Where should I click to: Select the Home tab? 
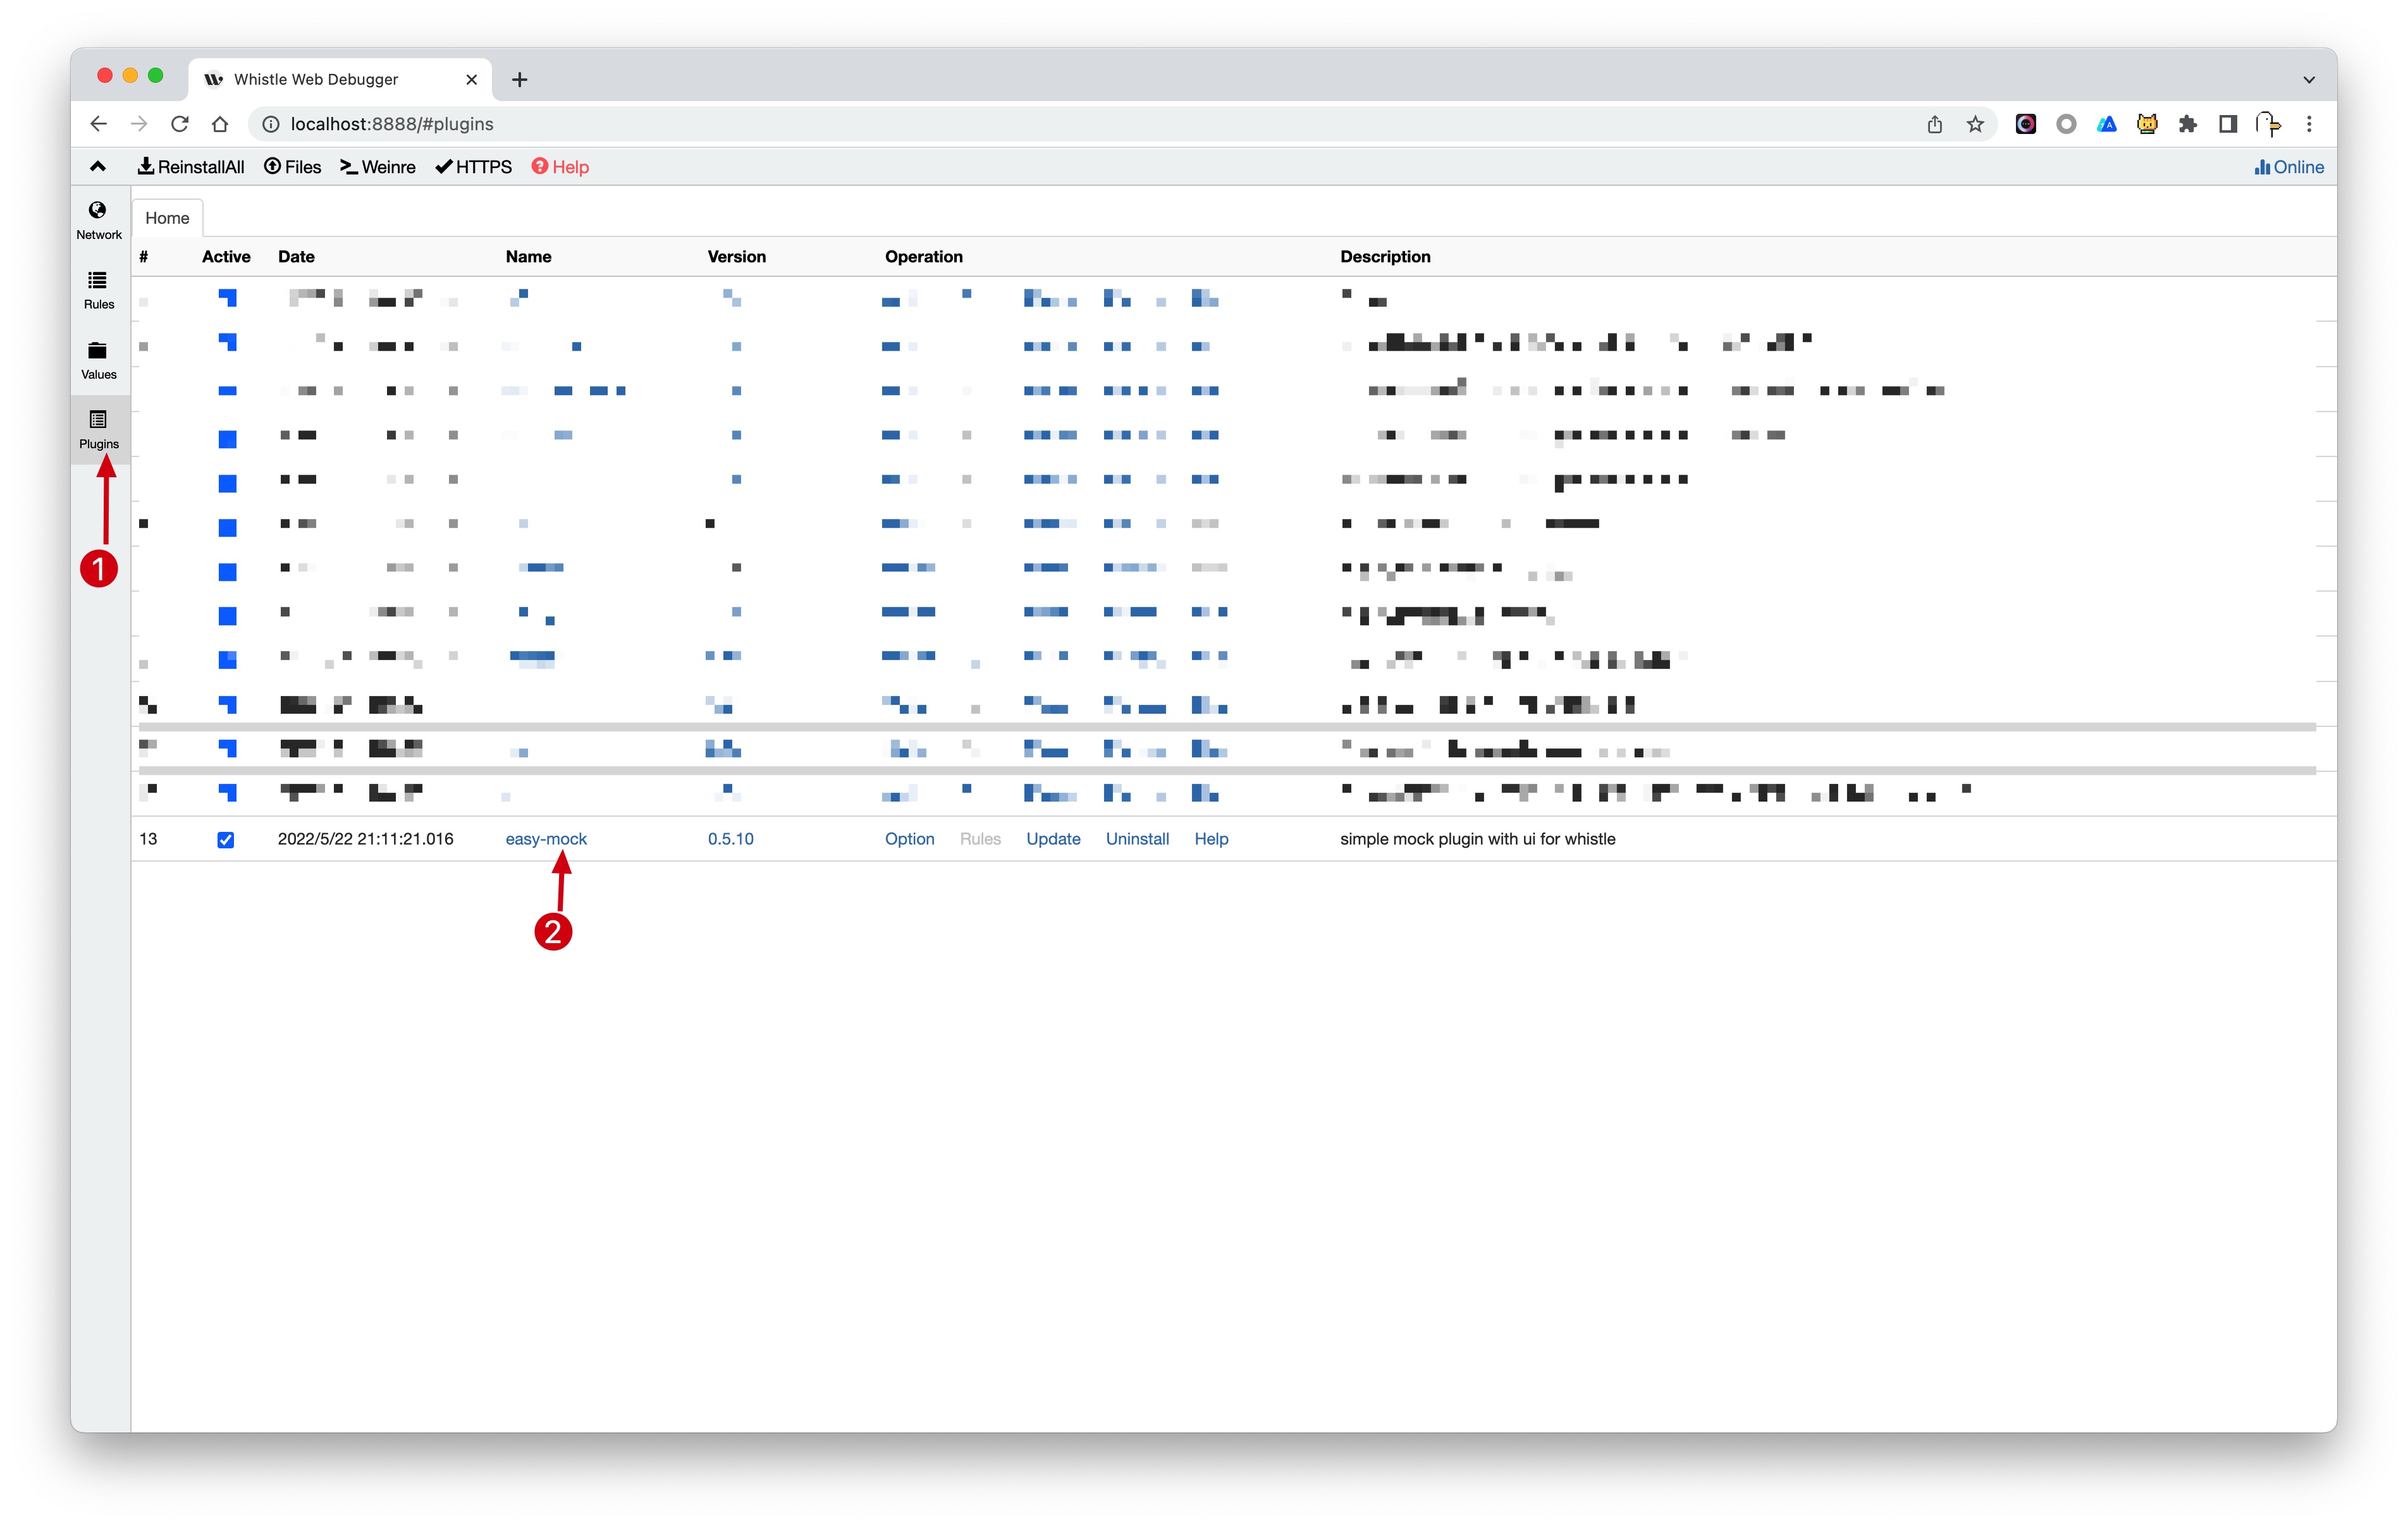(x=167, y=218)
